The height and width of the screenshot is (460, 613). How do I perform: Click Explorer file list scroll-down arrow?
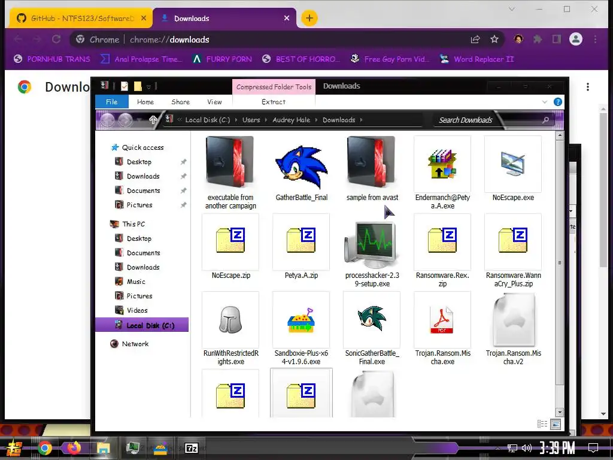pyautogui.click(x=560, y=412)
